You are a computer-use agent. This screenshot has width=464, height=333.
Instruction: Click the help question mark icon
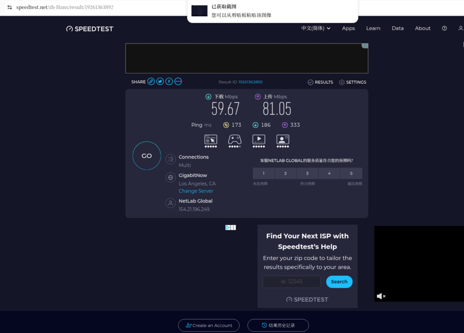click(445, 28)
